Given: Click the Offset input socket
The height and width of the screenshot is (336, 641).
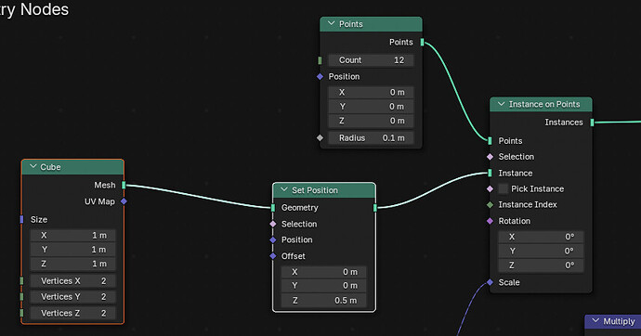Looking at the screenshot, I should 273,256.
